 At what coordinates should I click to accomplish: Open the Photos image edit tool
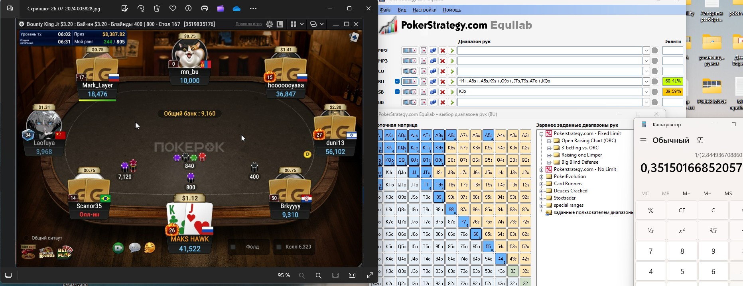point(125,8)
